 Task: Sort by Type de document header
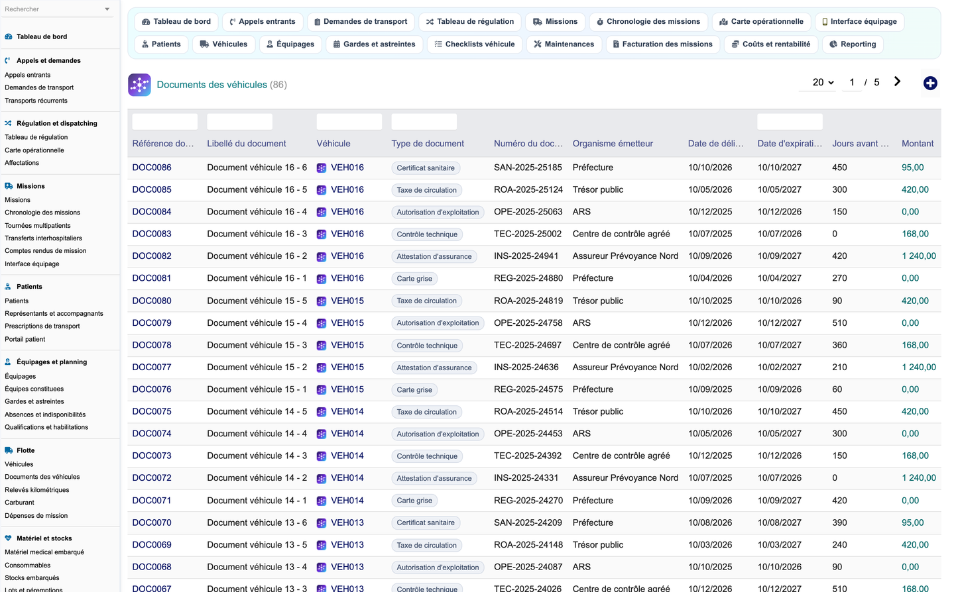[428, 144]
